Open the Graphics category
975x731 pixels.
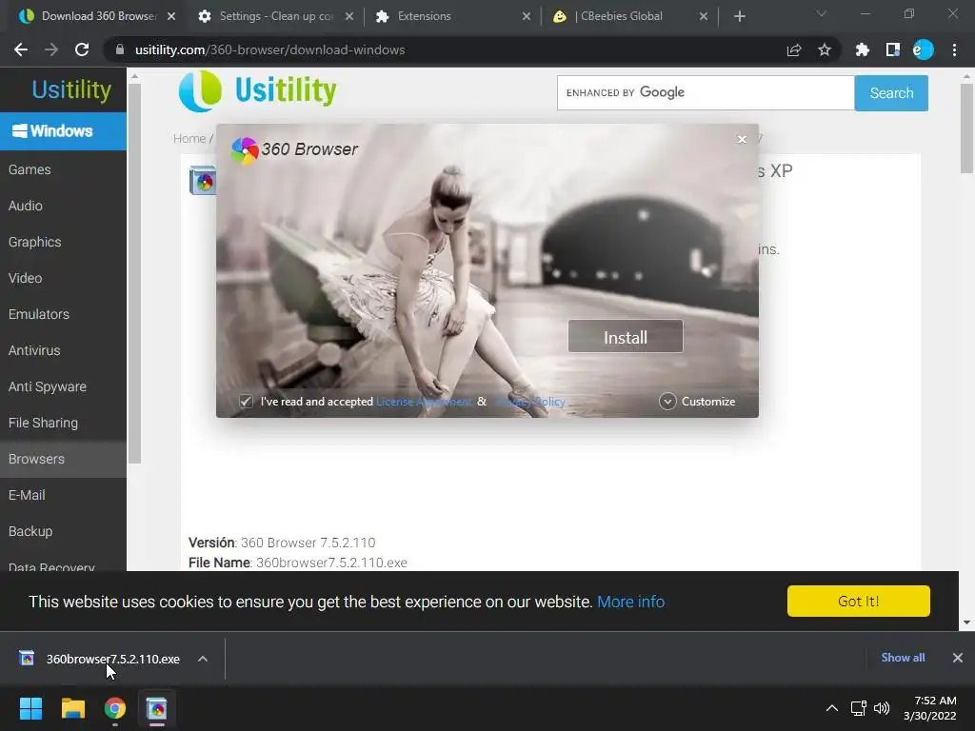click(63, 242)
